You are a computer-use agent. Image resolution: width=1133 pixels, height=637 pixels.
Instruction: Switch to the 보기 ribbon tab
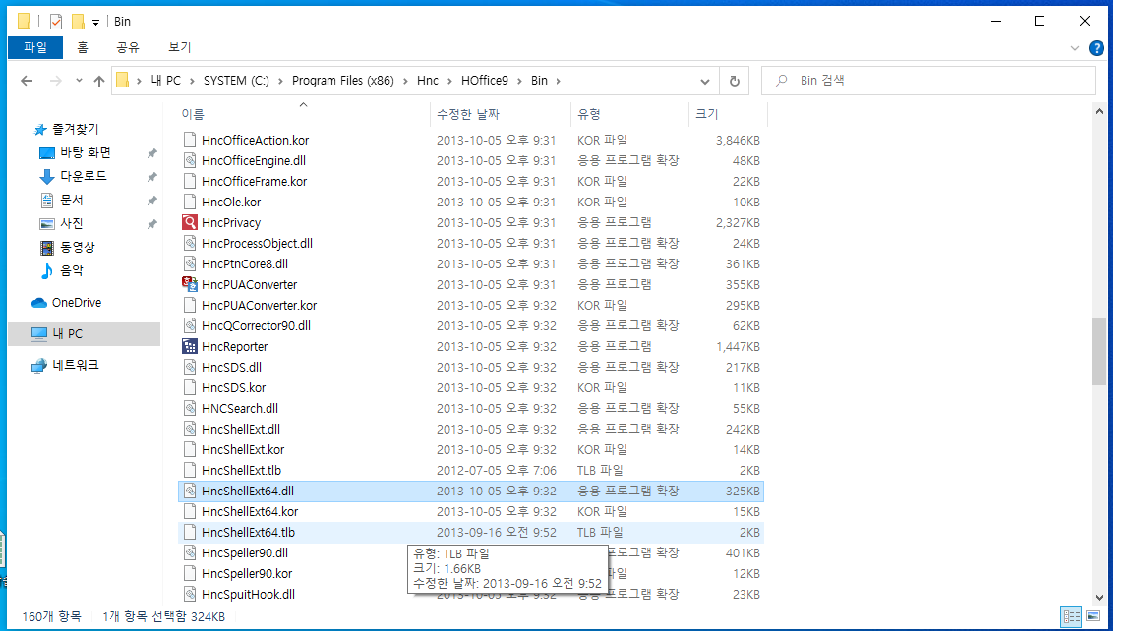pos(179,47)
